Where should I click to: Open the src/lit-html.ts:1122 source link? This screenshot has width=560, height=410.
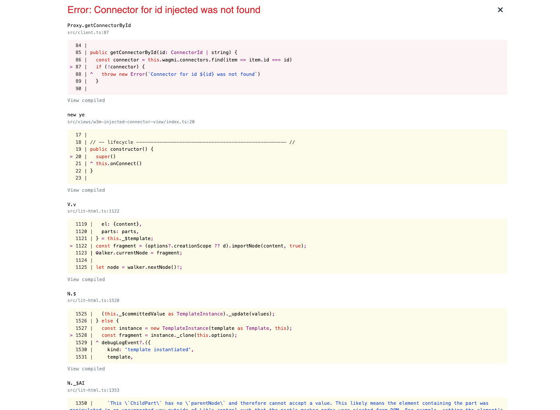click(x=93, y=211)
